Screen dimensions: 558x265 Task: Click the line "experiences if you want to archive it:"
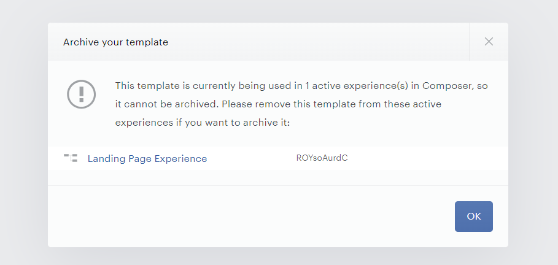[203, 123]
